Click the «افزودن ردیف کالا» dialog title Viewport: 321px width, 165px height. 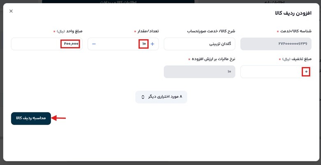pos(293,13)
